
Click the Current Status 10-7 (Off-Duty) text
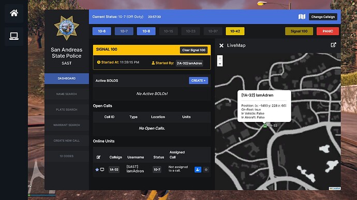(118, 17)
